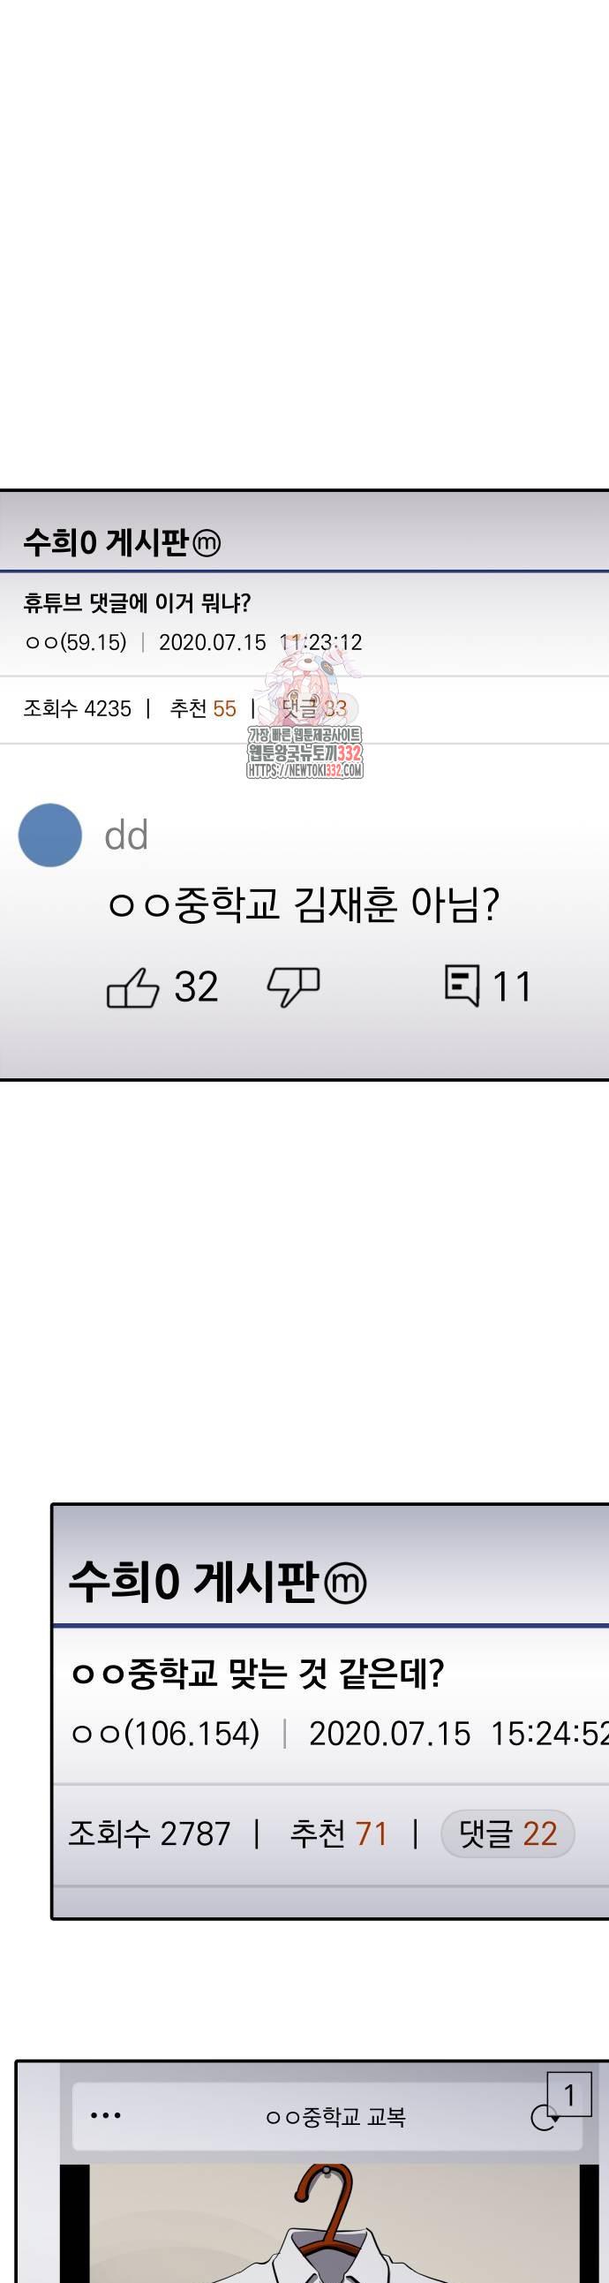Click 추천 71 recommend count

(x=339, y=1833)
